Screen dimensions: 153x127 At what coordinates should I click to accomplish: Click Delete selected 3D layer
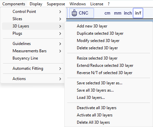coord(108,48)
